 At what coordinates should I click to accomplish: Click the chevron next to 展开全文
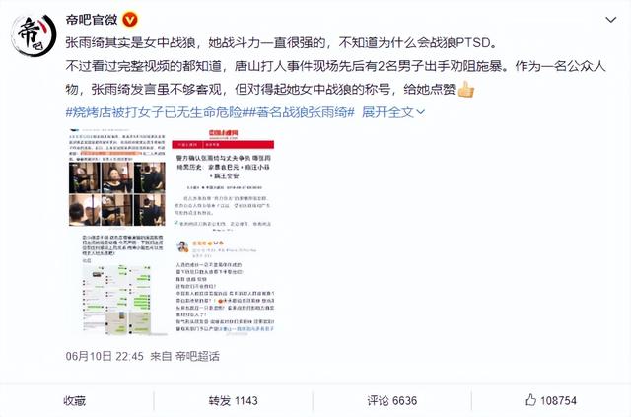point(421,112)
